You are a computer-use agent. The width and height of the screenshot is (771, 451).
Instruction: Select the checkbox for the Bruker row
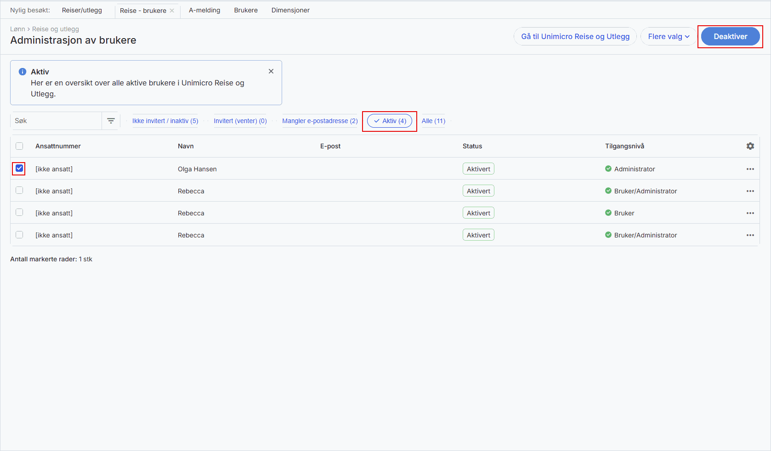point(19,213)
